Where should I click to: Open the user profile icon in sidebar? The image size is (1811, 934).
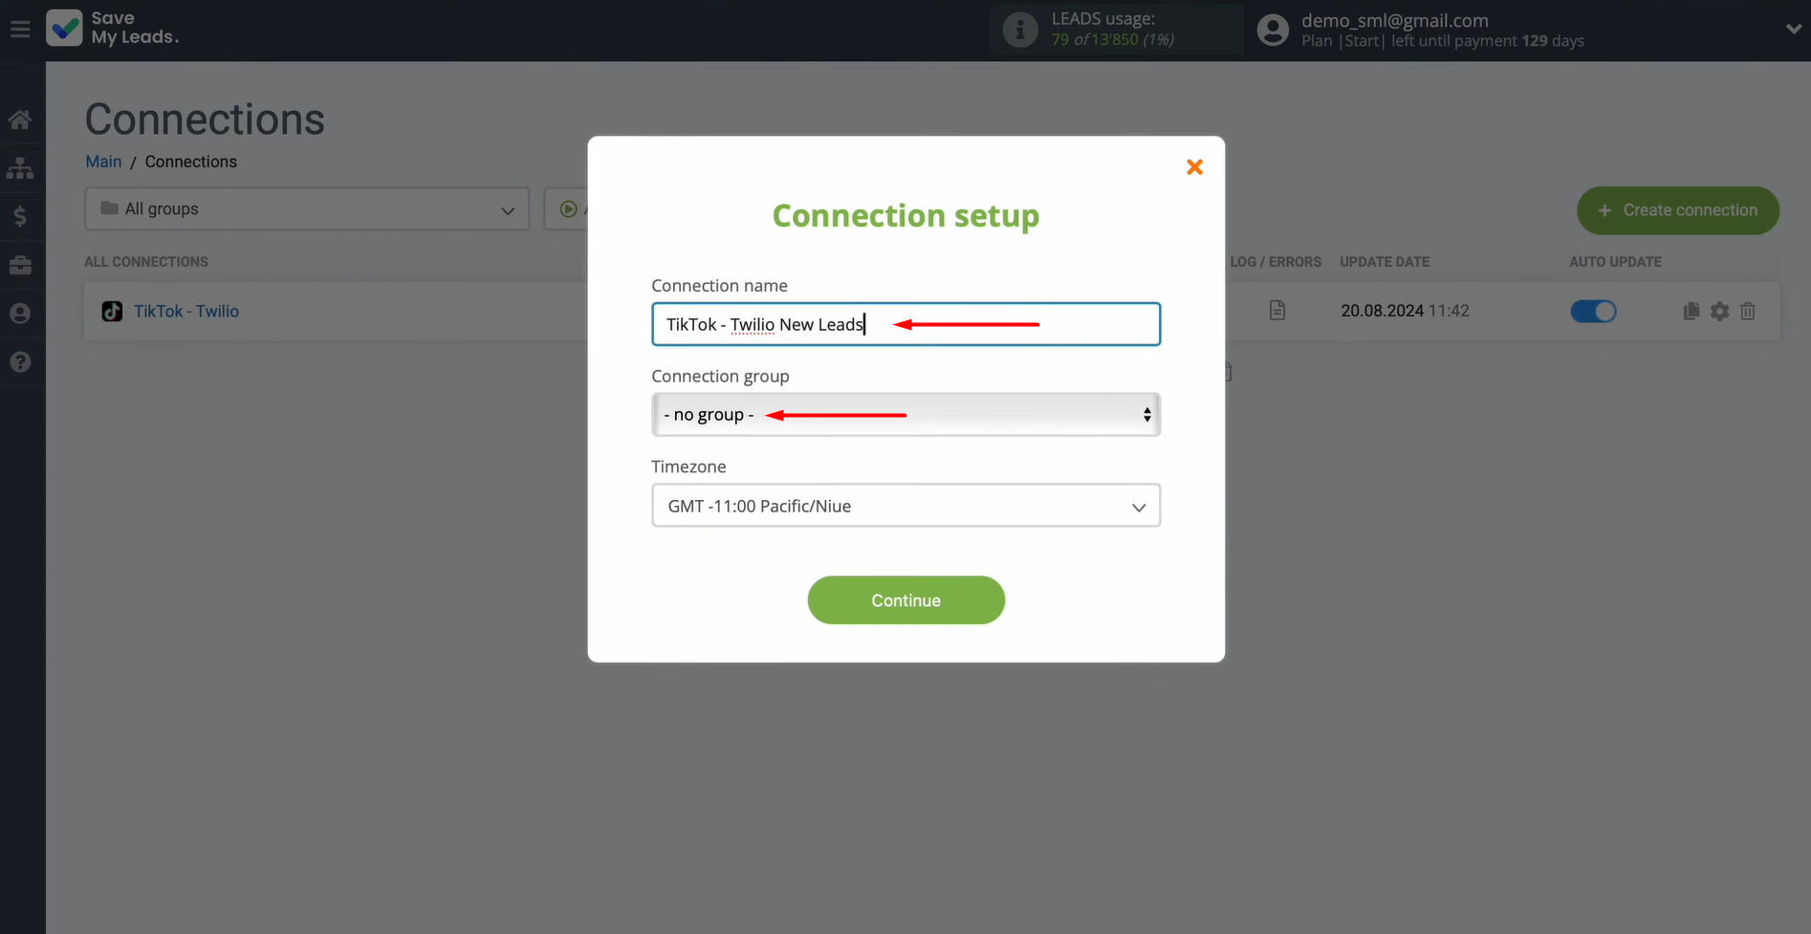[x=20, y=313]
